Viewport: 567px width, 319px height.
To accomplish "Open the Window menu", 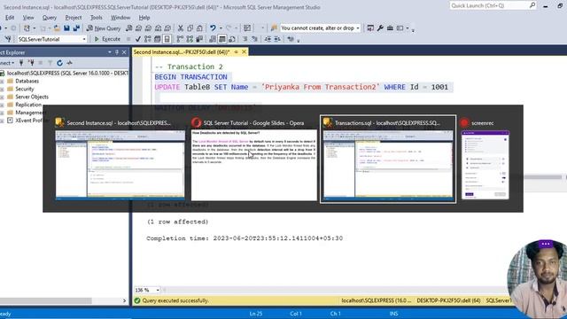I will [120, 18].
